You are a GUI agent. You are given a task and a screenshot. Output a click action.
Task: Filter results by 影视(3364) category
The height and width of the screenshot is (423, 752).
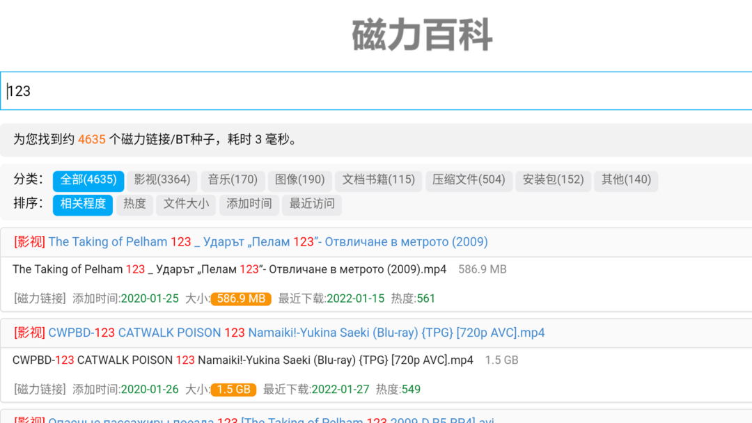pyautogui.click(x=162, y=180)
